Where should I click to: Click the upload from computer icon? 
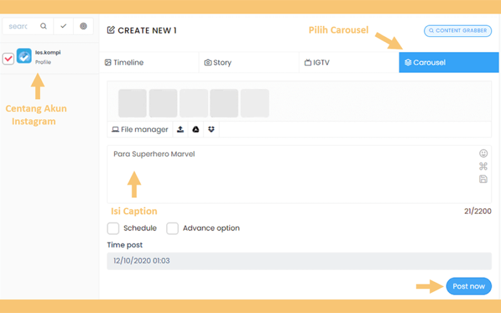(180, 130)
